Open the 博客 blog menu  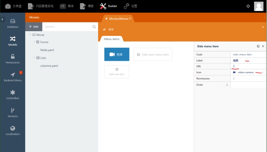[x=87, y=6]
